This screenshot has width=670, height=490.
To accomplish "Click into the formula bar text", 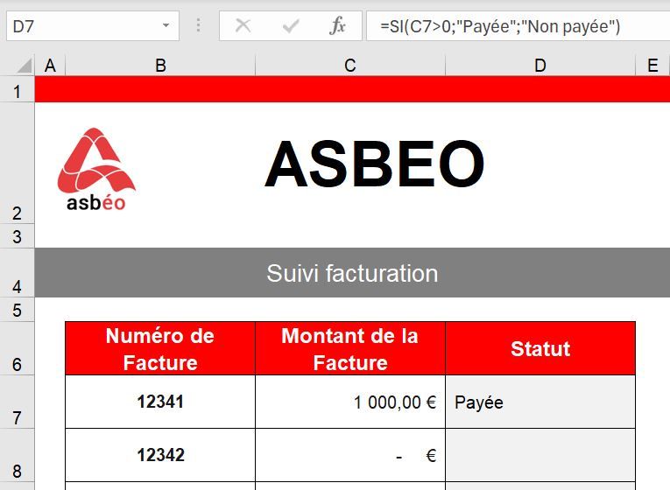I will tap(518, 26).
